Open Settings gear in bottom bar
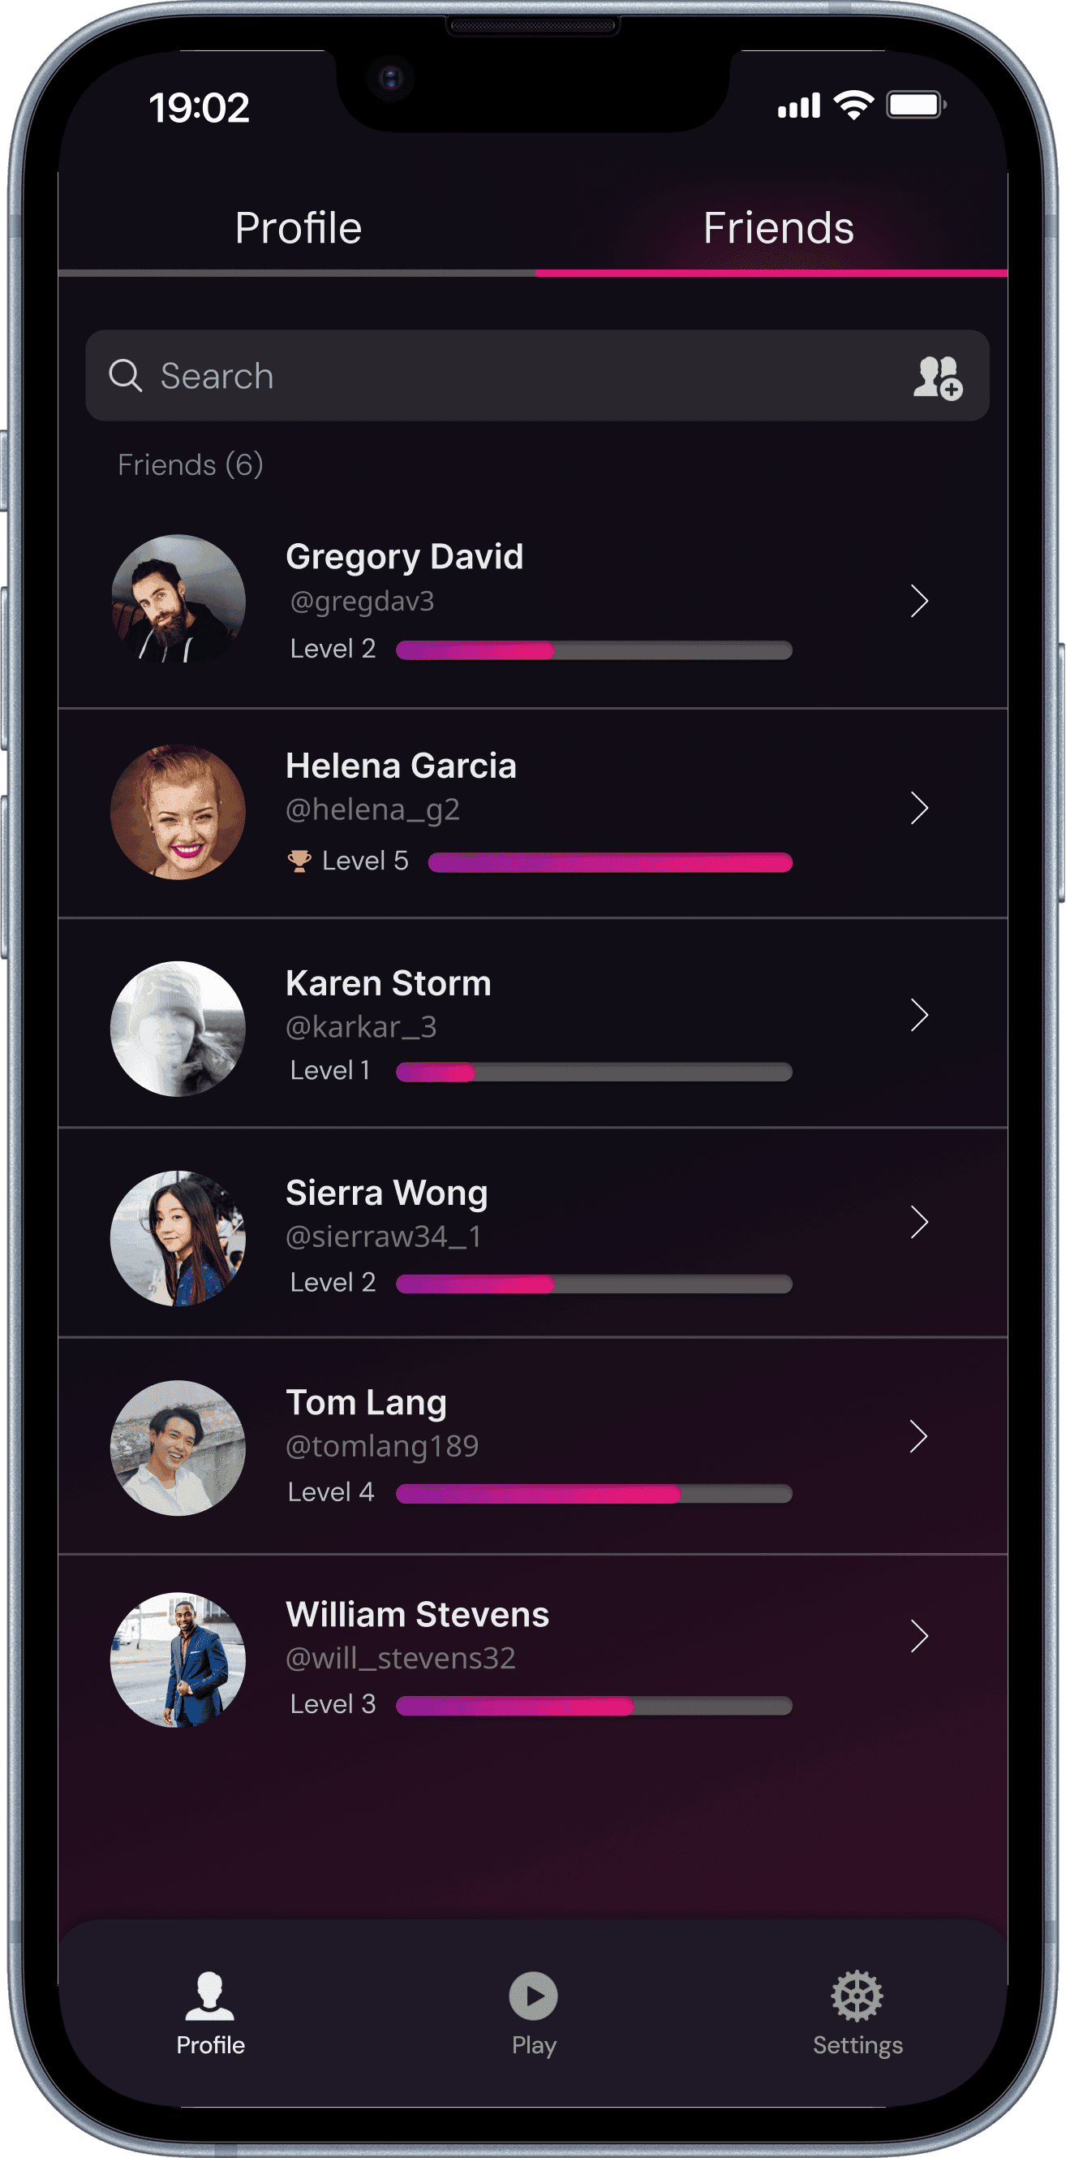 point(857,1996)
